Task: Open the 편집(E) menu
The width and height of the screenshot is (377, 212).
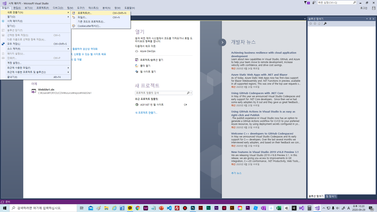Action: pos(17,8)
